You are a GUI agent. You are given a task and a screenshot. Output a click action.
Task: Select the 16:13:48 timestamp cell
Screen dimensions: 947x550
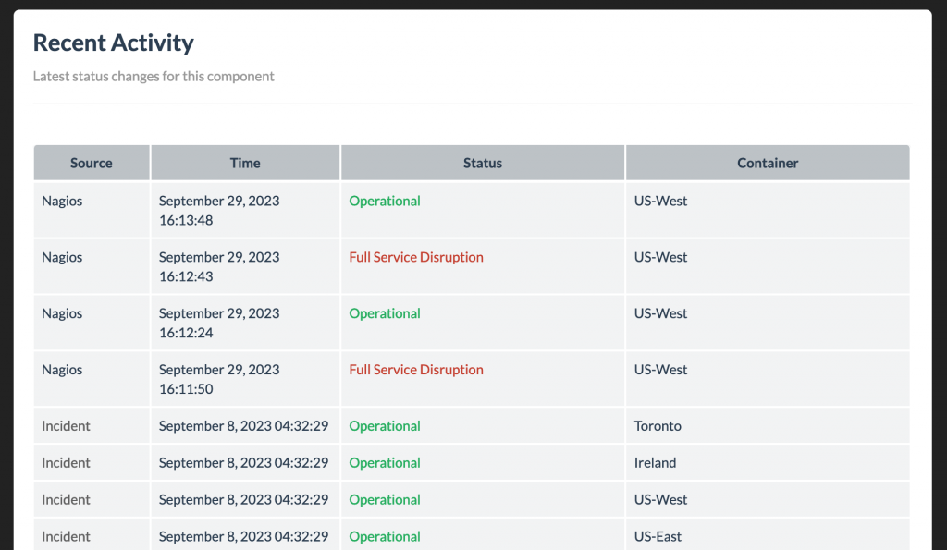(x=219, y=210)
